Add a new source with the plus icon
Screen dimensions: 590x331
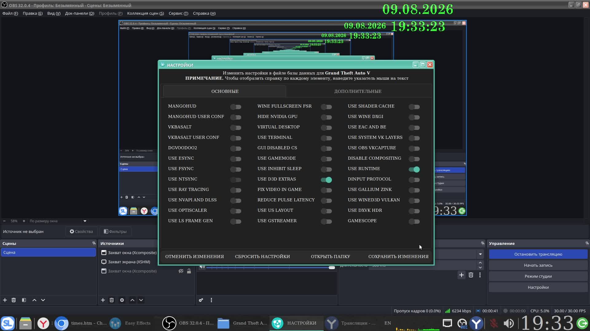tap(103, 300)
